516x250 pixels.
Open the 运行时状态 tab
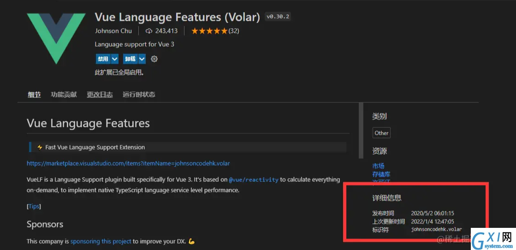(x=139, y=95)
